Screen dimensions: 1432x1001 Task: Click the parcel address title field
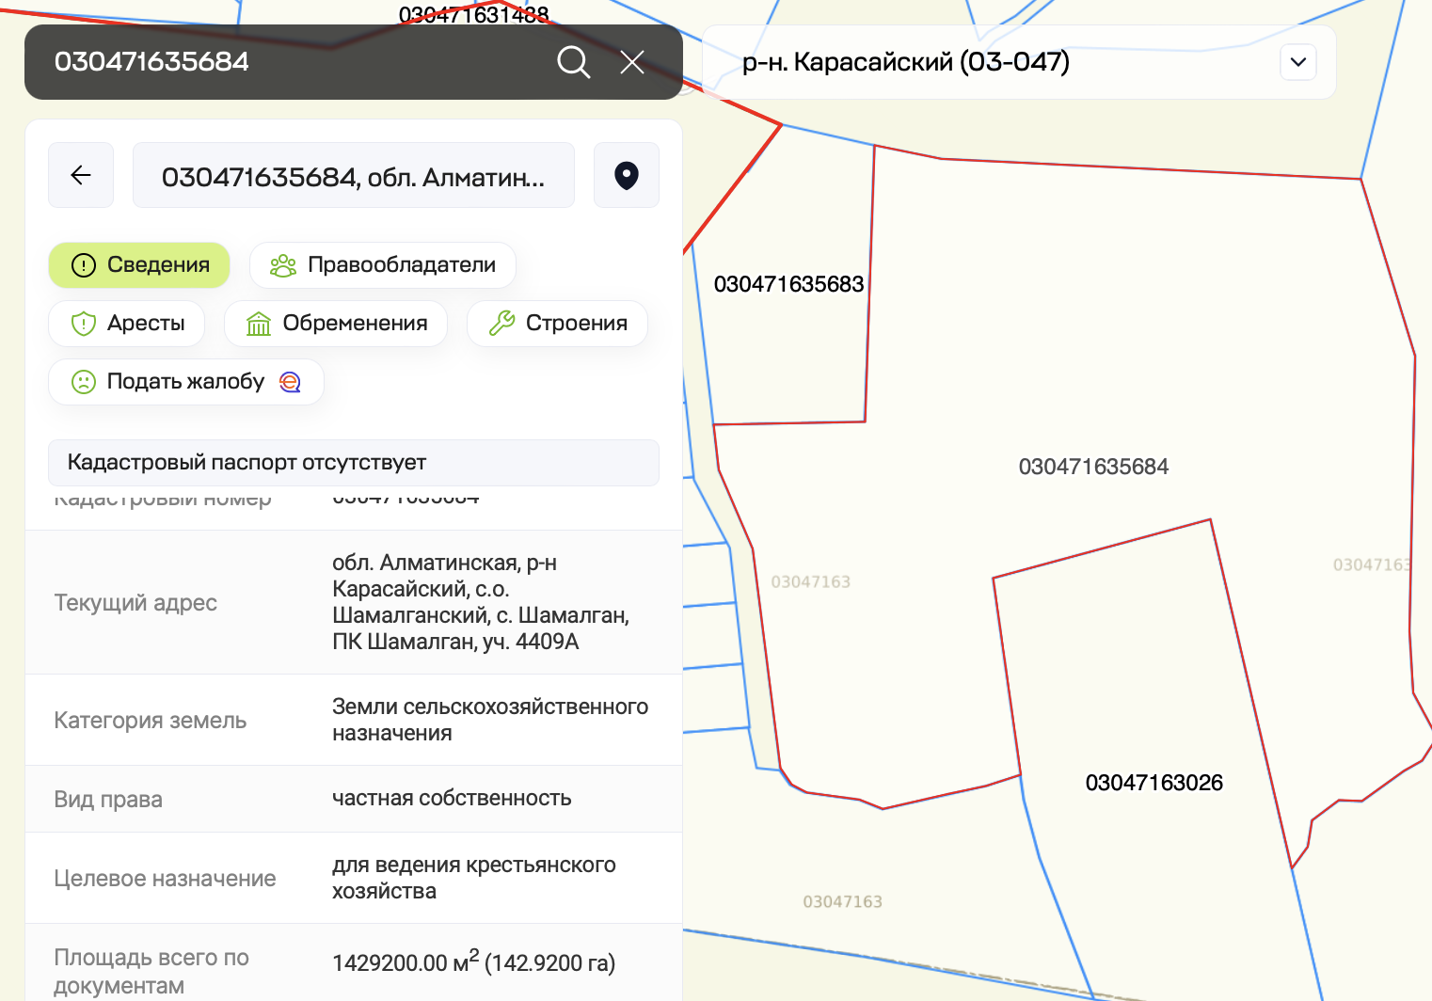[354, 176]
